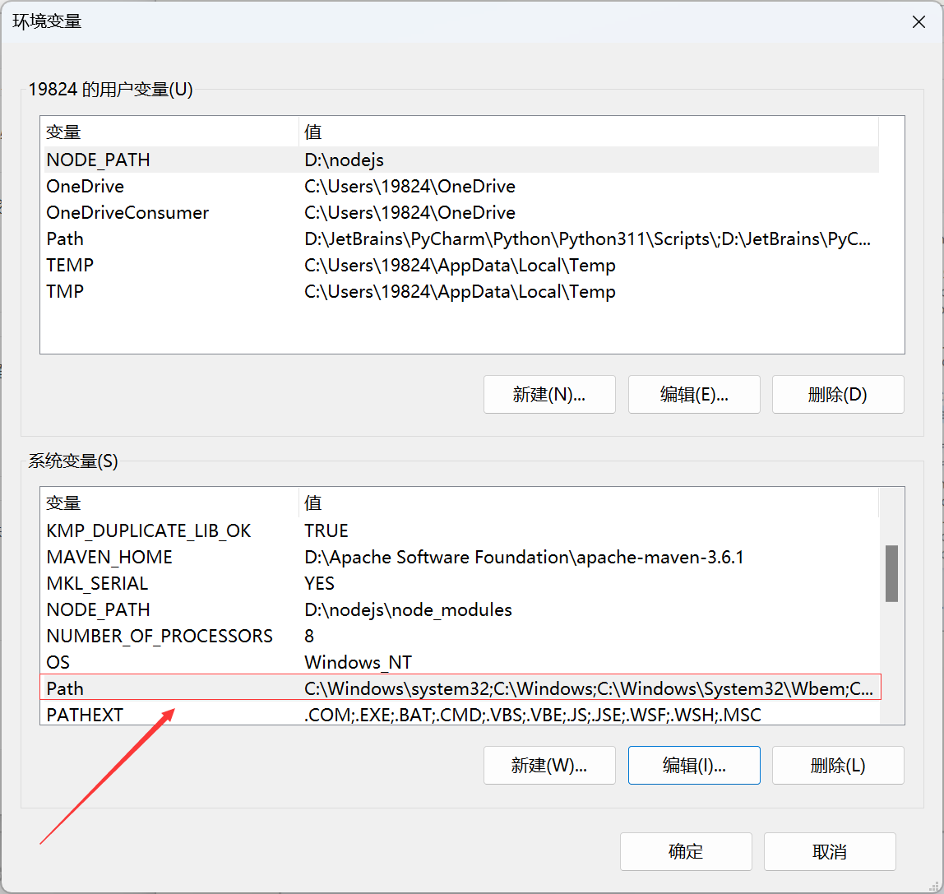The height and width of the screenshot is (894, 944).
Task: Click the apache-maven-3.6.1 value cell
Action: pos(524,557)
